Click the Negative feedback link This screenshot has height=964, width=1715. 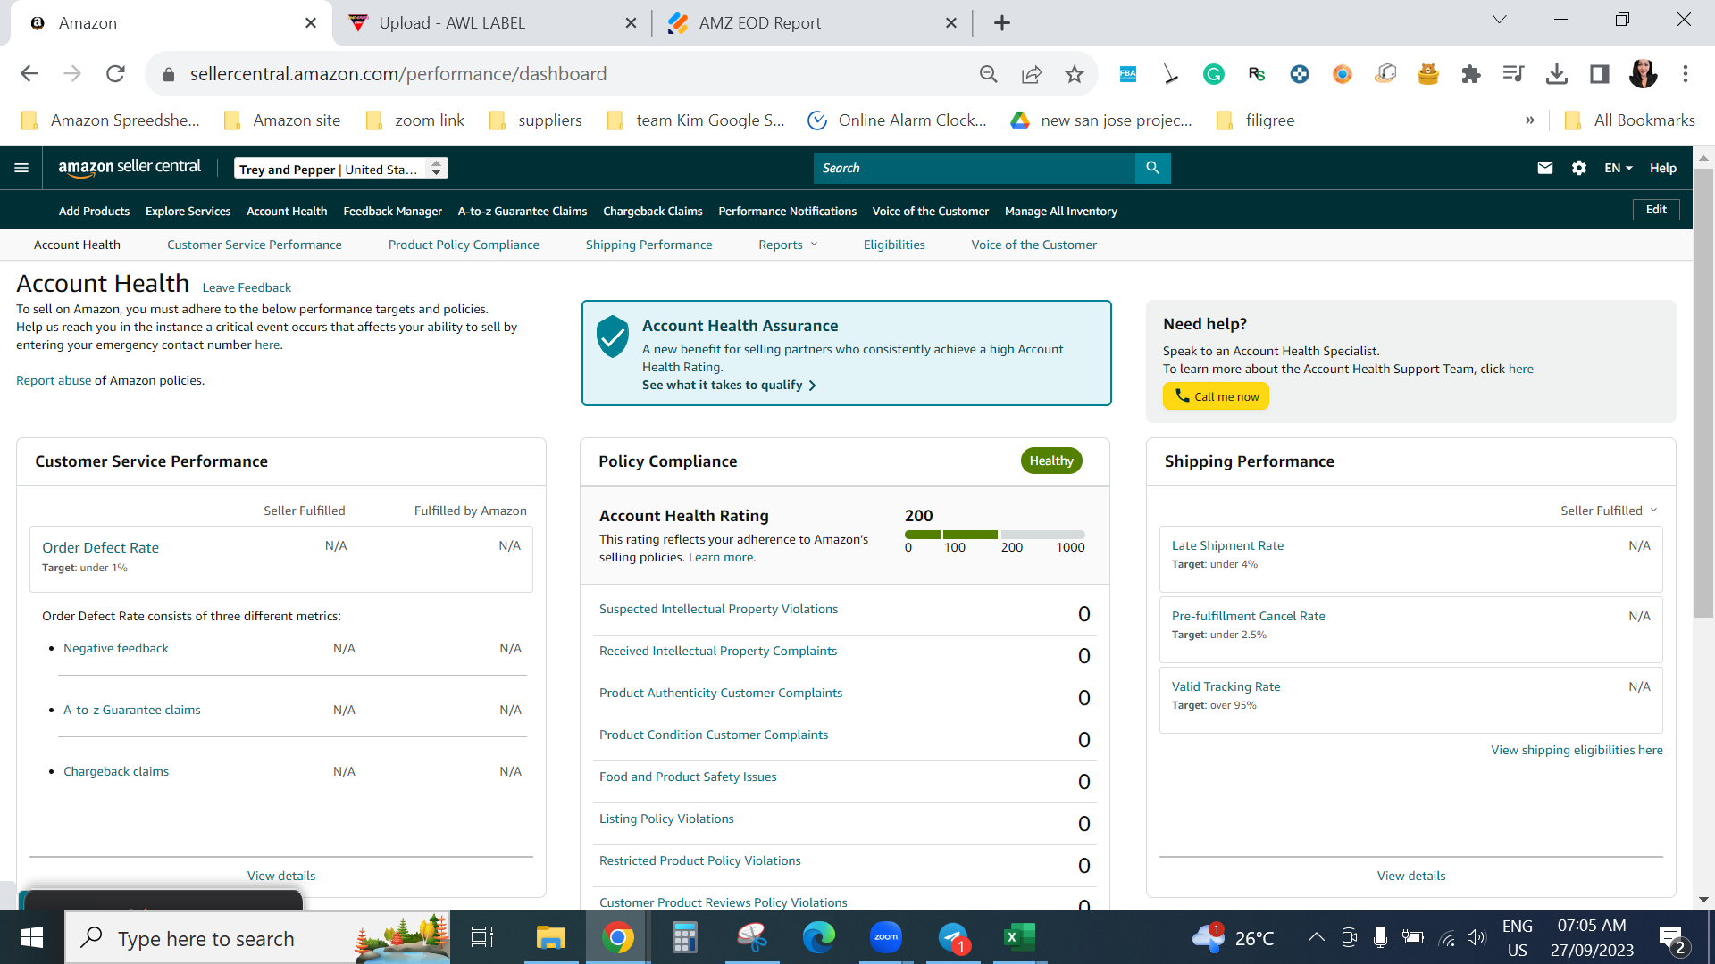coord(116,648)
